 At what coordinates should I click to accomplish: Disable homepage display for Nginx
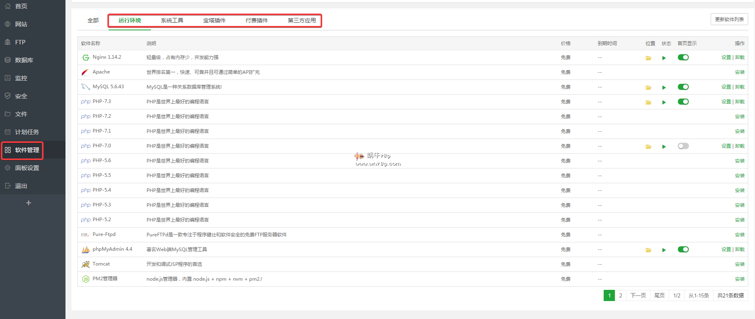683,57
